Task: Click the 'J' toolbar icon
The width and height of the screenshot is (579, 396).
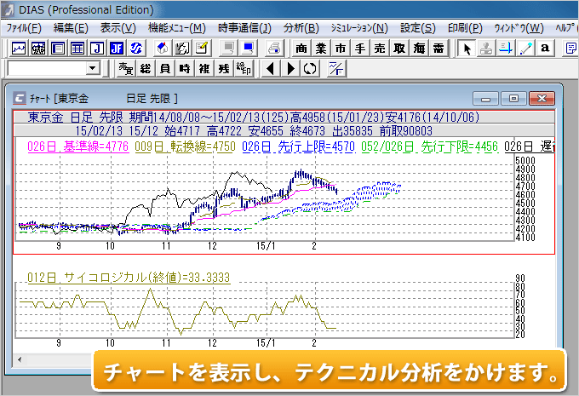Action: coord(98,48)
